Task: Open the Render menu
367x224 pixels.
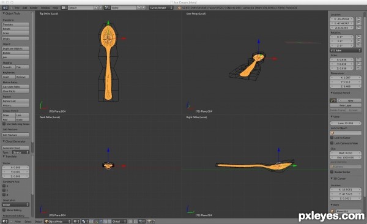Action: click(34, 8)
